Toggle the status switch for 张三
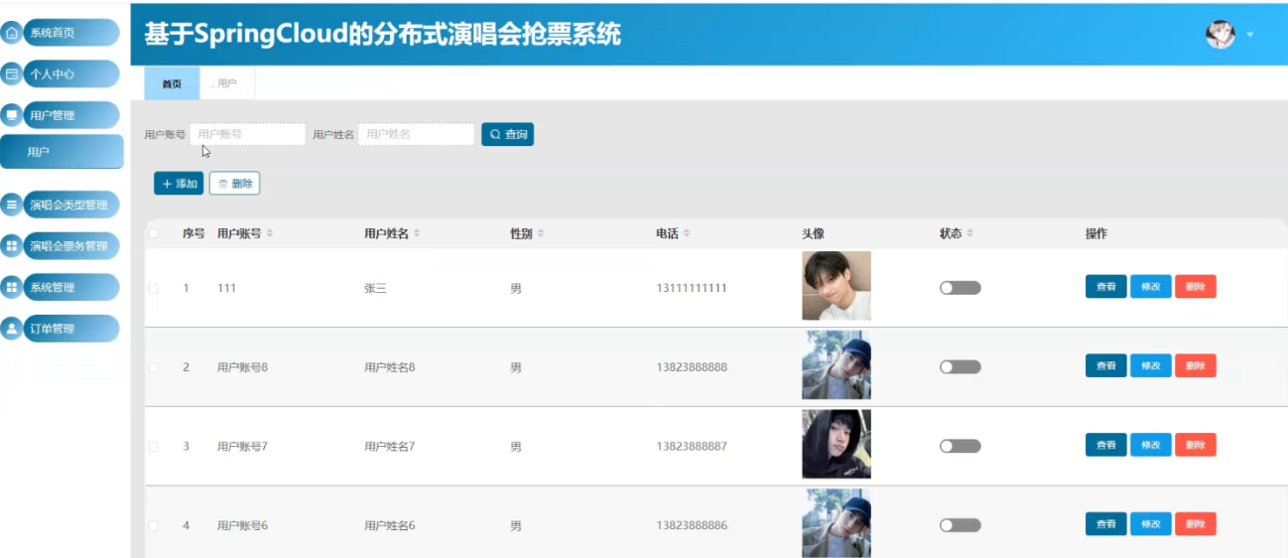 tap(960, 288)
